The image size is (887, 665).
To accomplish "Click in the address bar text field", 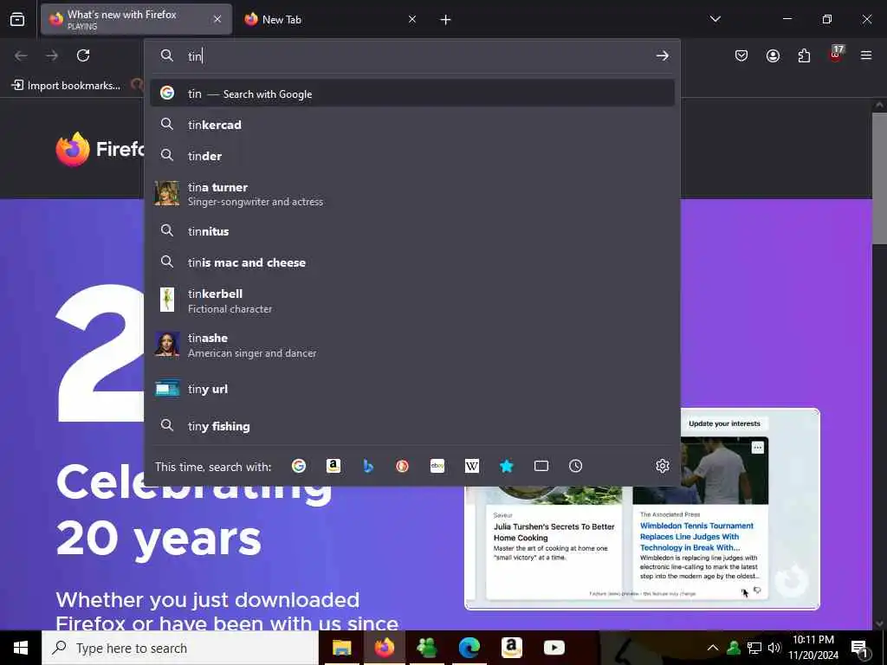I will pos(418,56).
